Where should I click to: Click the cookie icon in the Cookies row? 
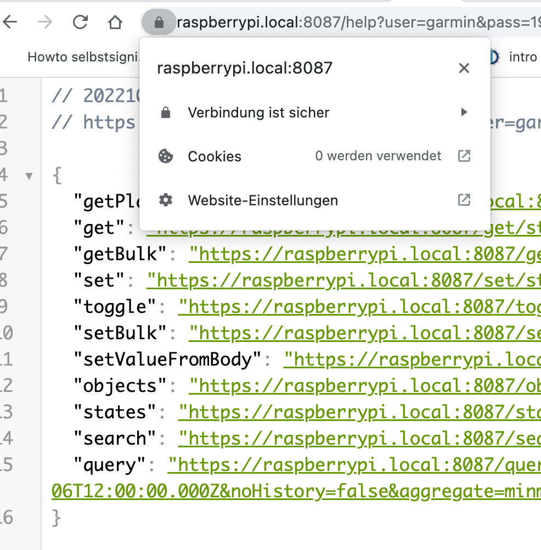point(166,156)
